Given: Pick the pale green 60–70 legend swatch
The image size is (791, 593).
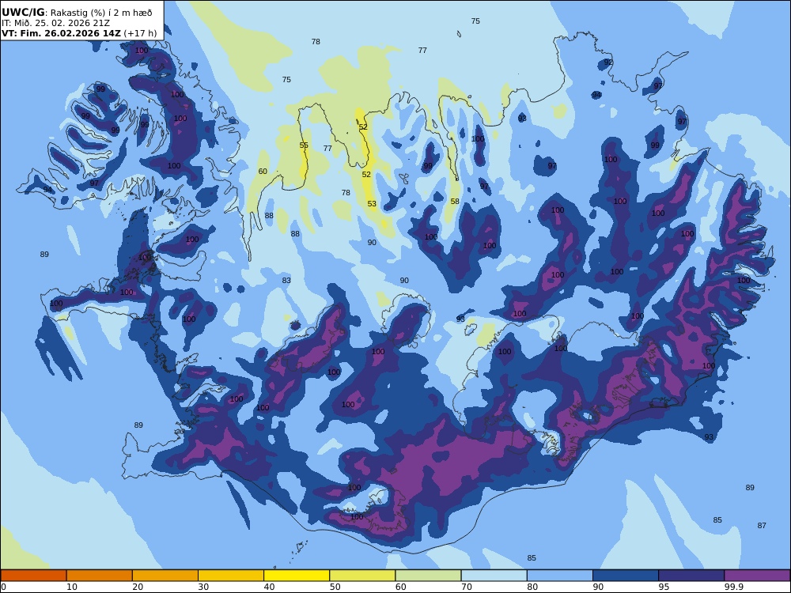Looking at the screenshot, I should click(x=428, y=576).
